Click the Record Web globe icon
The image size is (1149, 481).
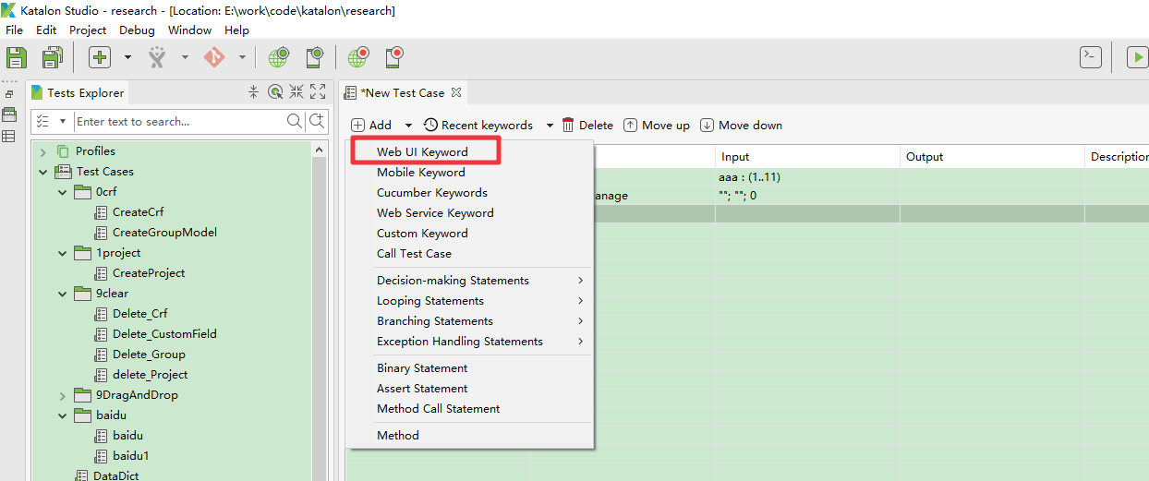click(358, 57)
